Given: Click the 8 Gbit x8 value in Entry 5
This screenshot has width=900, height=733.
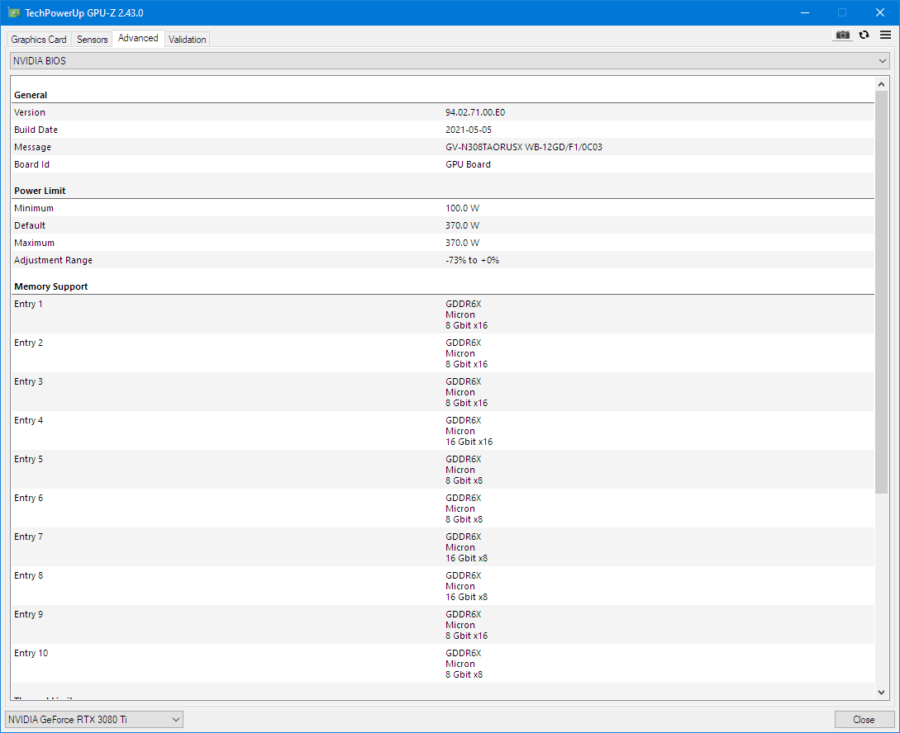Looking at the screenshot, I should (464, 481).
